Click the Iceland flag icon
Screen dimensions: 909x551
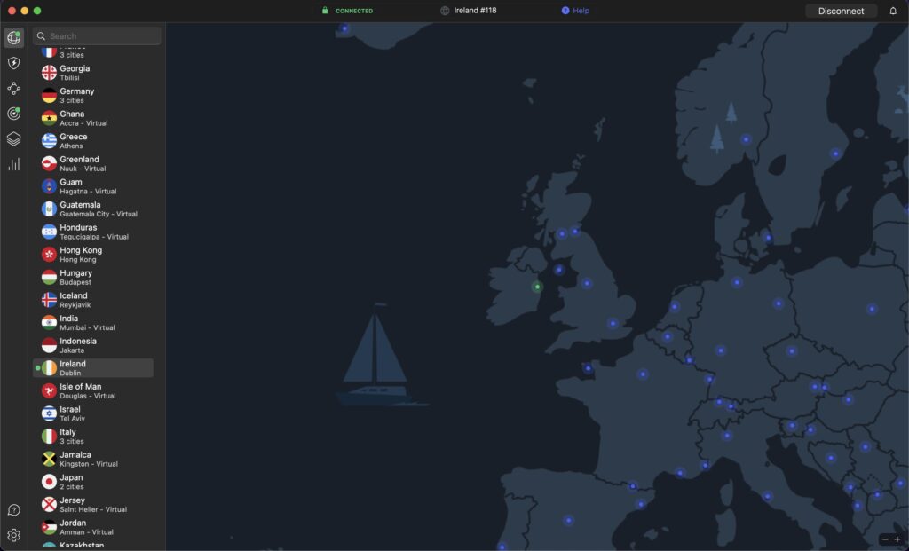(x=50, y=300)
